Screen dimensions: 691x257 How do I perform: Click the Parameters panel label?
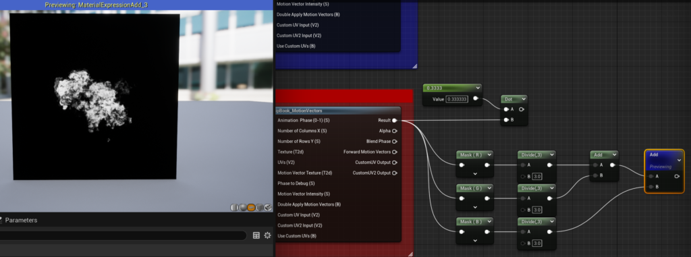coord(21,220)
